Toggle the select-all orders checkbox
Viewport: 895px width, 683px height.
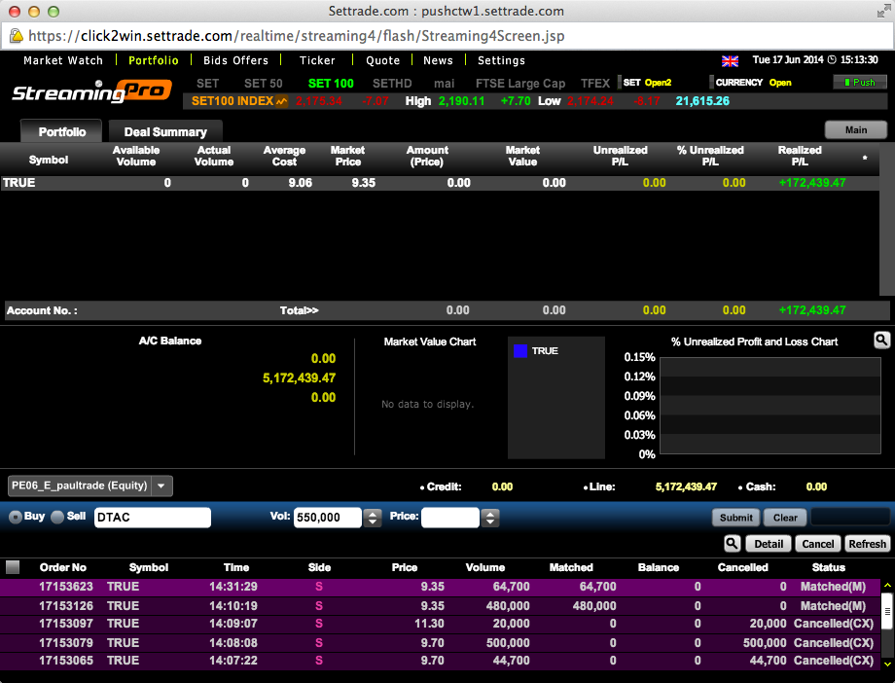click(12, 567)
